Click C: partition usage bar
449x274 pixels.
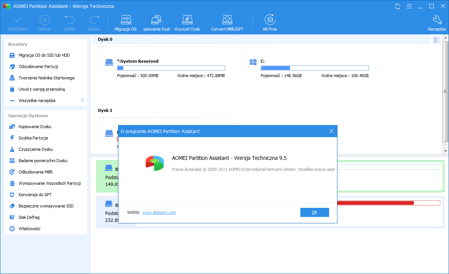click(x=315, y=68)
